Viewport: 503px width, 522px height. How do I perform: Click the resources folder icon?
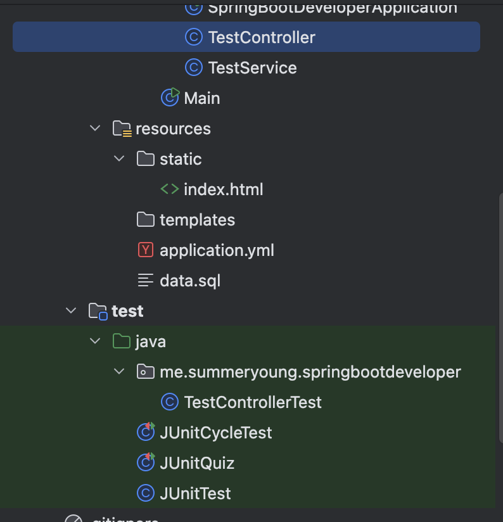(x=122, y=129)
